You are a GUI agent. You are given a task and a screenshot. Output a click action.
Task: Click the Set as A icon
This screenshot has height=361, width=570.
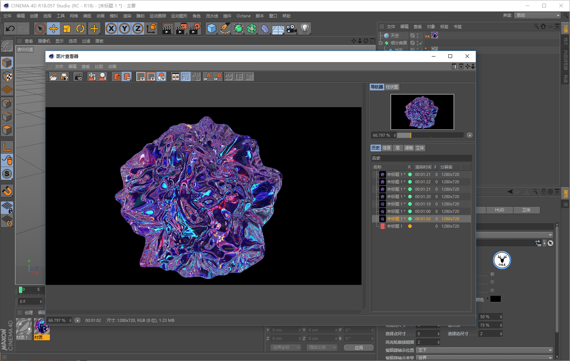(x=207, y=76)
